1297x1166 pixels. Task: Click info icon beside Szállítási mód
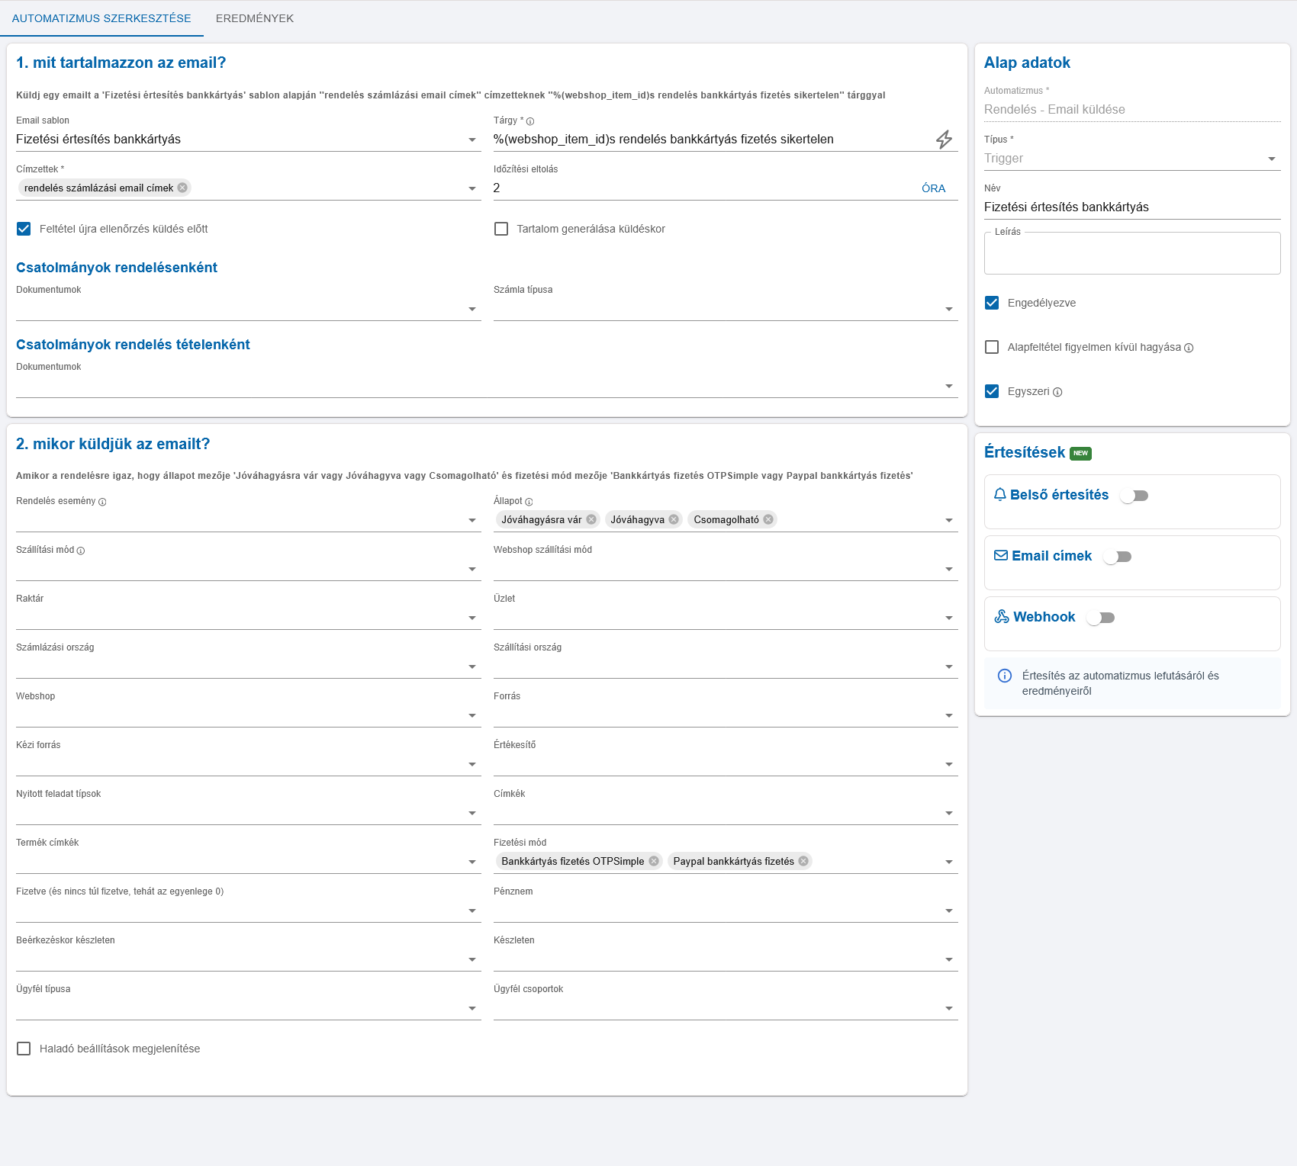pos(81,551)
